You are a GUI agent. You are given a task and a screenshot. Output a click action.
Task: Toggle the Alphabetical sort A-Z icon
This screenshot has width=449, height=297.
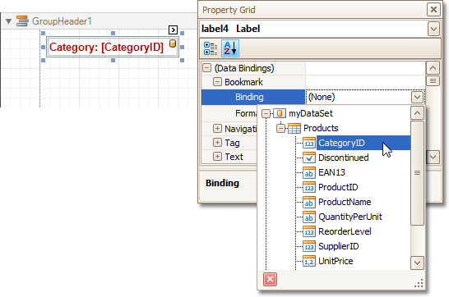click(230, 48)
